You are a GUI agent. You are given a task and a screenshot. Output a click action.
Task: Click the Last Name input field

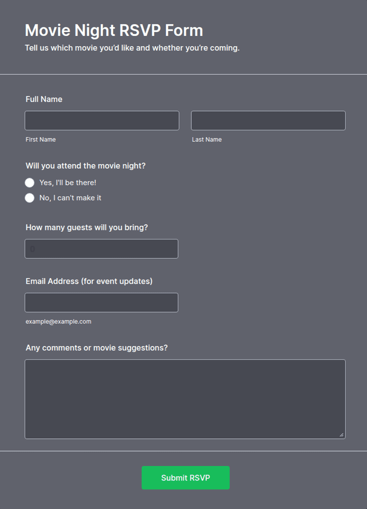point(268,120)
